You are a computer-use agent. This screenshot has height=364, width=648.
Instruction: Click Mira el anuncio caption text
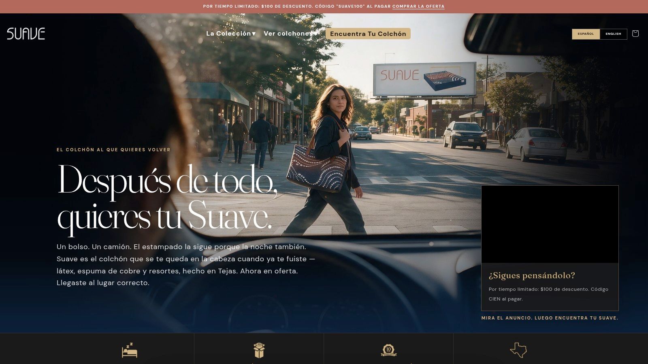(x=550, y=318)
